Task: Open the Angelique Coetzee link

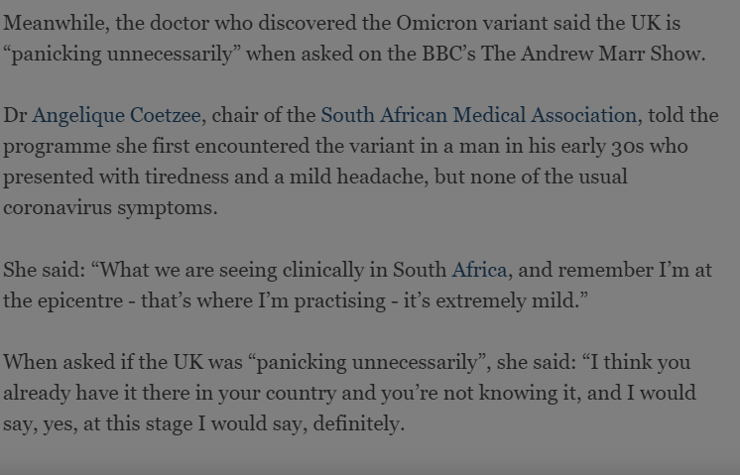Action: click(x=117, y=116)
